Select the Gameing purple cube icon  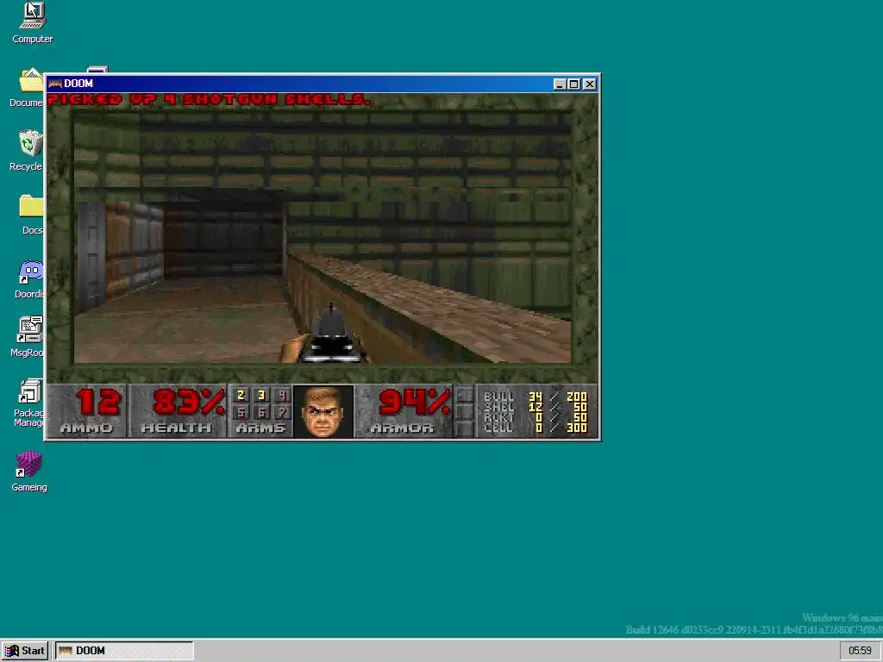[x=29, y=464]
